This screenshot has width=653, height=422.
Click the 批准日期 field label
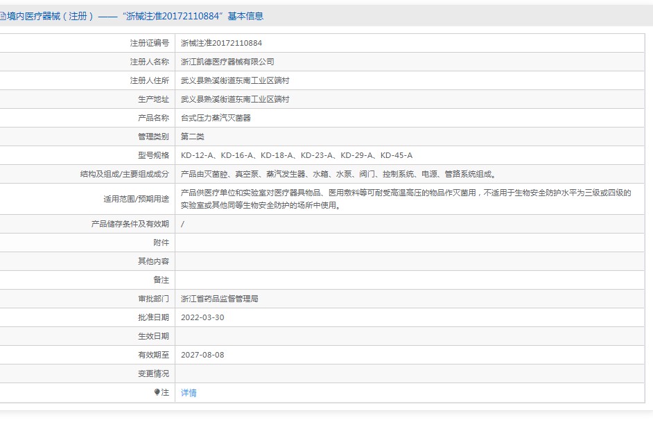pos(153,317)
